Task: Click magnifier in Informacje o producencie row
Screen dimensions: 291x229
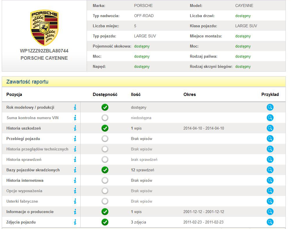Action: [270, 212]
